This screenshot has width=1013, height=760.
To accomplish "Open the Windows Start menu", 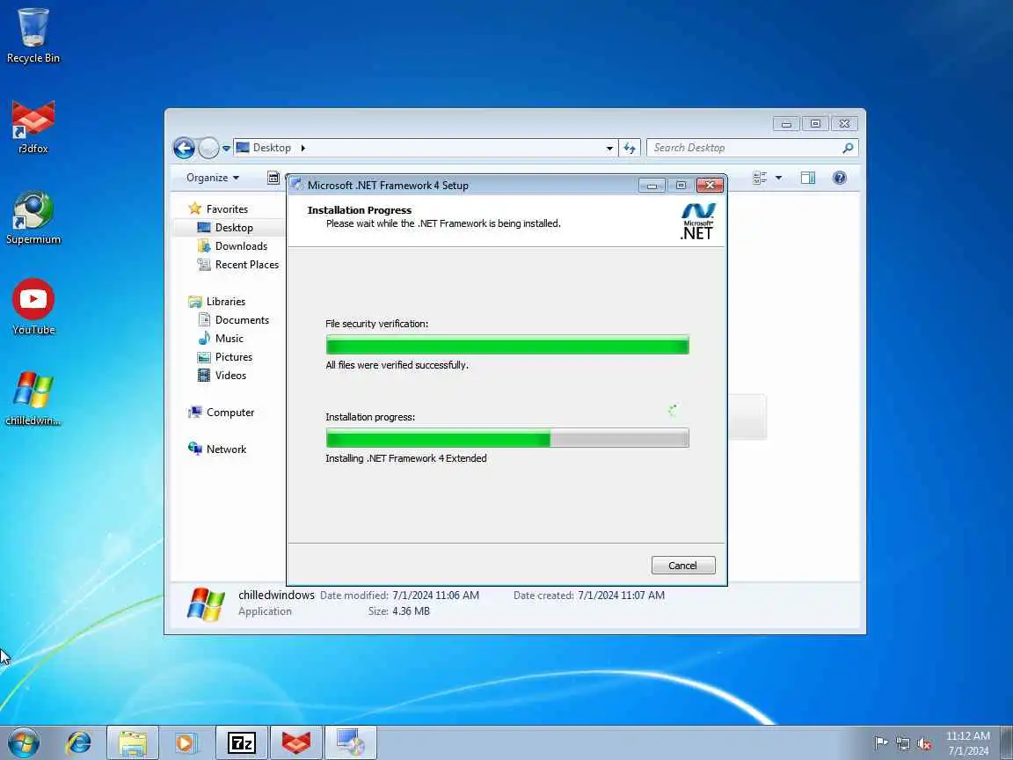I will [24, 743].
